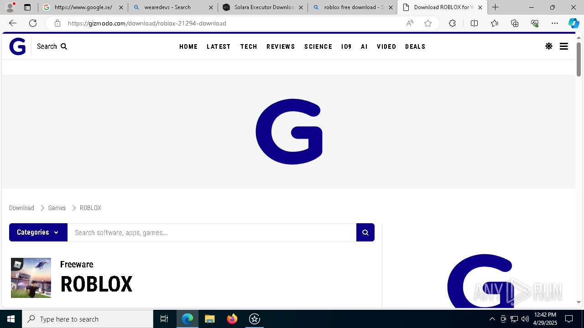Open the REVIEWS nav item
This screenshot has width=584, height=328.
point(281,46)
